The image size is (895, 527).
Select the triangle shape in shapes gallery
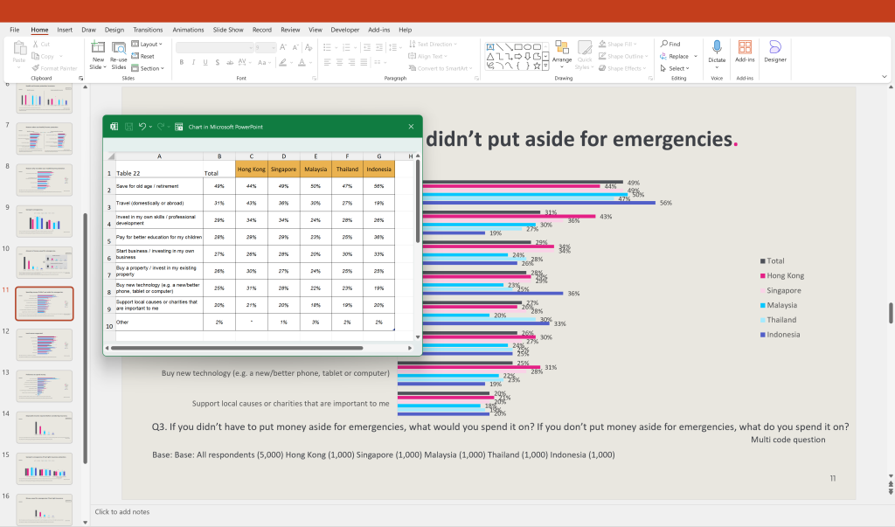coord(490,56)
